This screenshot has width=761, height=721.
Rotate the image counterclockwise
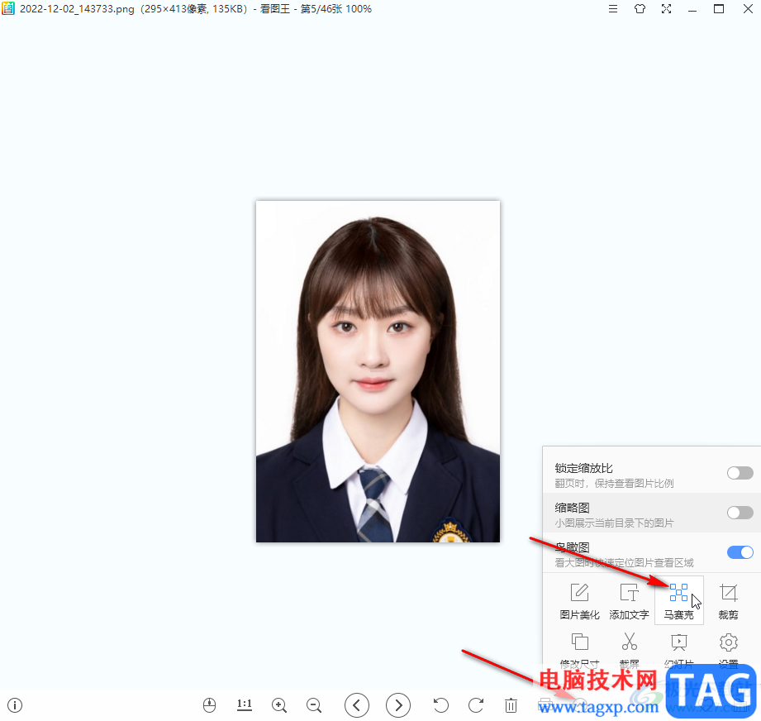coord(440,705)
